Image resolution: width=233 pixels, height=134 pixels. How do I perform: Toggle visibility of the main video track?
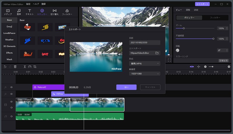(x=12, y=102)
